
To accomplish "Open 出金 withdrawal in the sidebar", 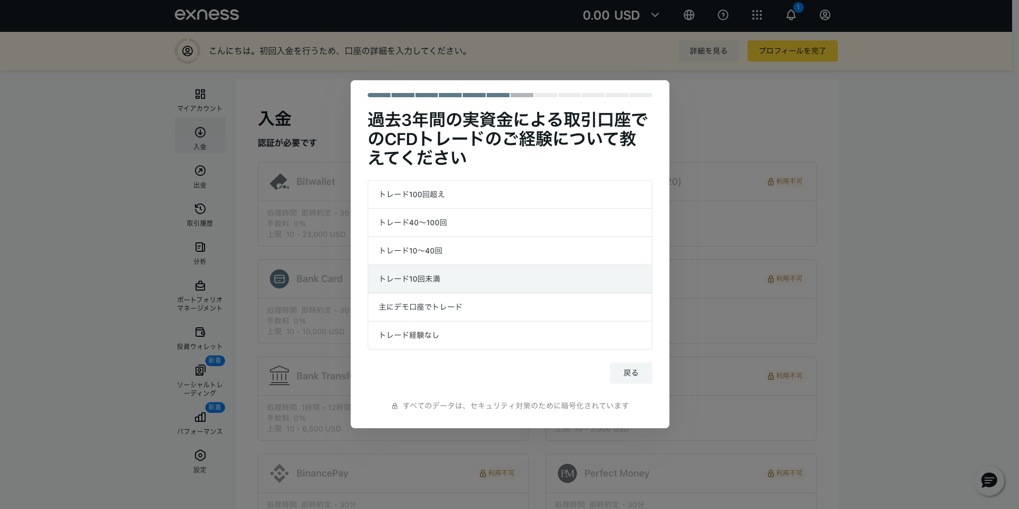I will [200, 176].
